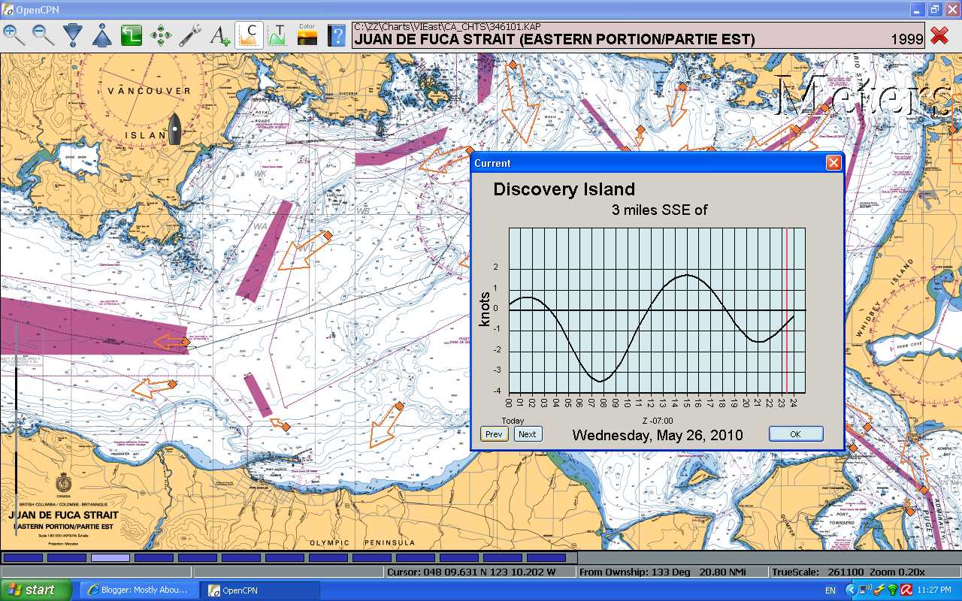Image resolution: width=962 pixels, height=601 pixels.
Task: Click the ownship boat icon on chart
Action: click(x=174, y=129)
